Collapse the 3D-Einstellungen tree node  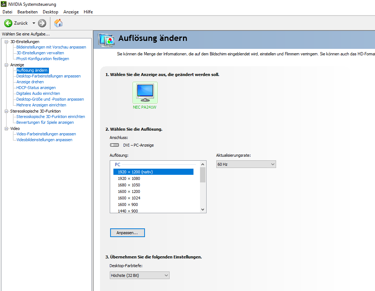[7, 42]
